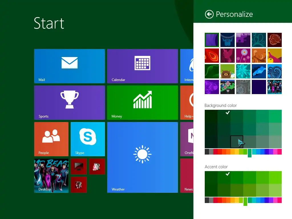
Task: Open the small red monitor tile
Action: coord(79,167)
